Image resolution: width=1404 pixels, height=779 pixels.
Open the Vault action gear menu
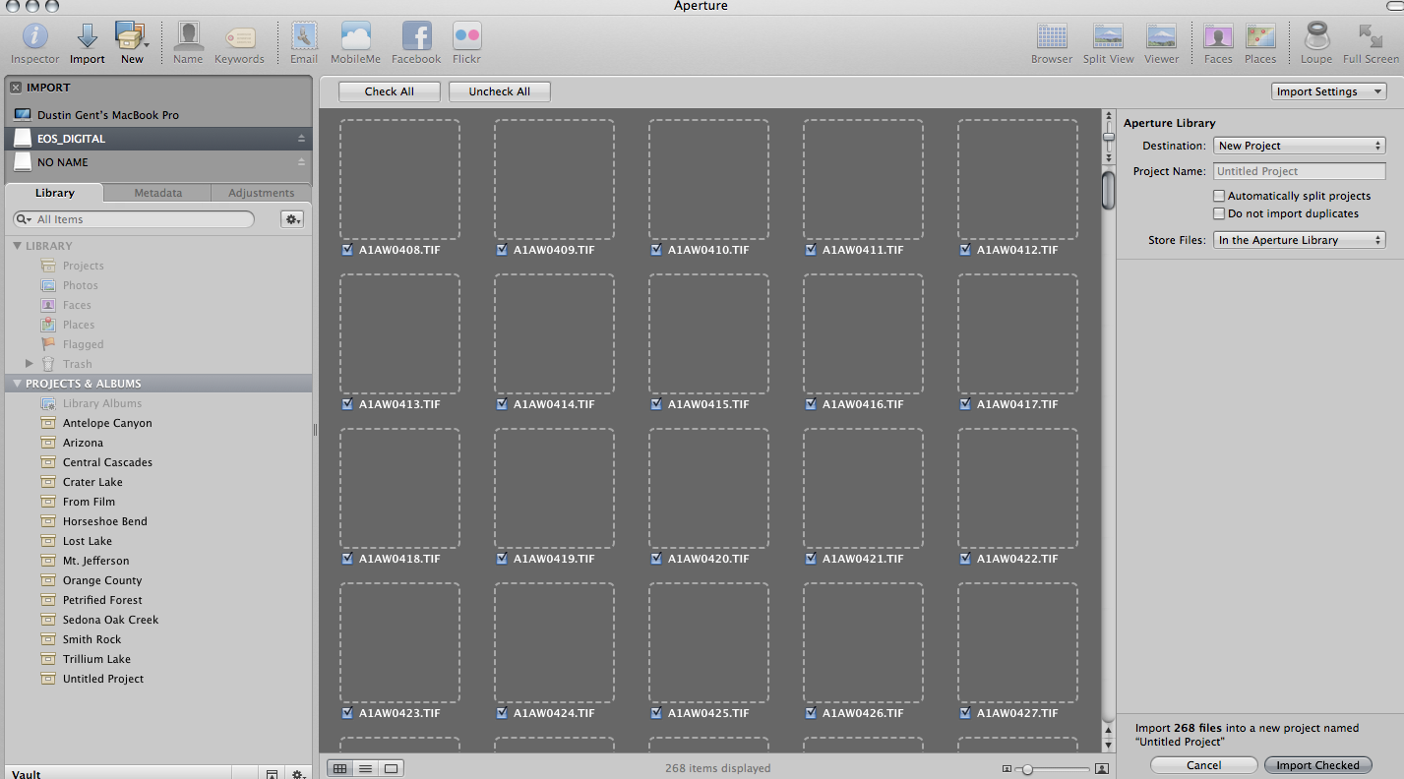pyautogui.click(x=297, y=774)
